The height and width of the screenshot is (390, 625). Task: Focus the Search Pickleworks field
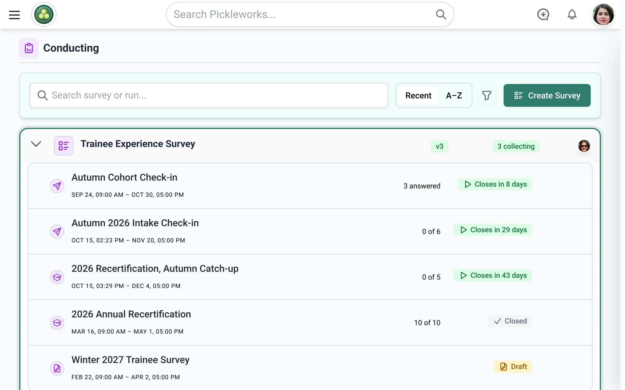tap(309, 14)
